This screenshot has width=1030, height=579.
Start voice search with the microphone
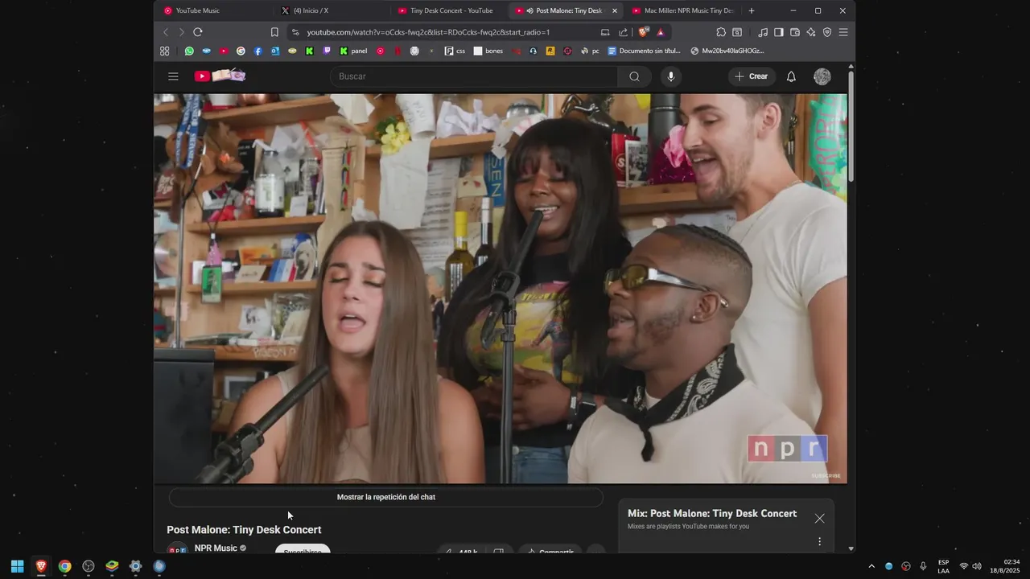pos(670,76)
